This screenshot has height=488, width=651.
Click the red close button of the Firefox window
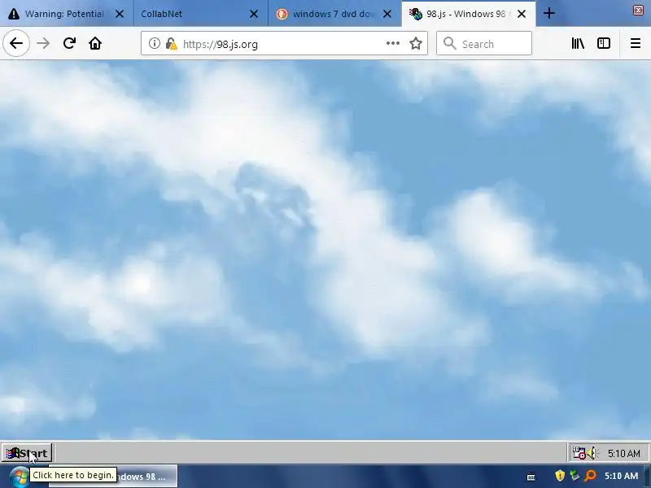pos(638,10)
